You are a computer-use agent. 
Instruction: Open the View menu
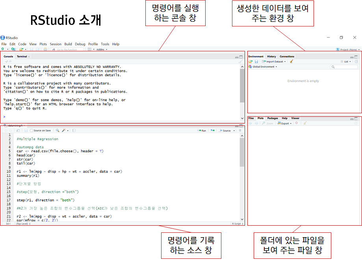(33, 44)
